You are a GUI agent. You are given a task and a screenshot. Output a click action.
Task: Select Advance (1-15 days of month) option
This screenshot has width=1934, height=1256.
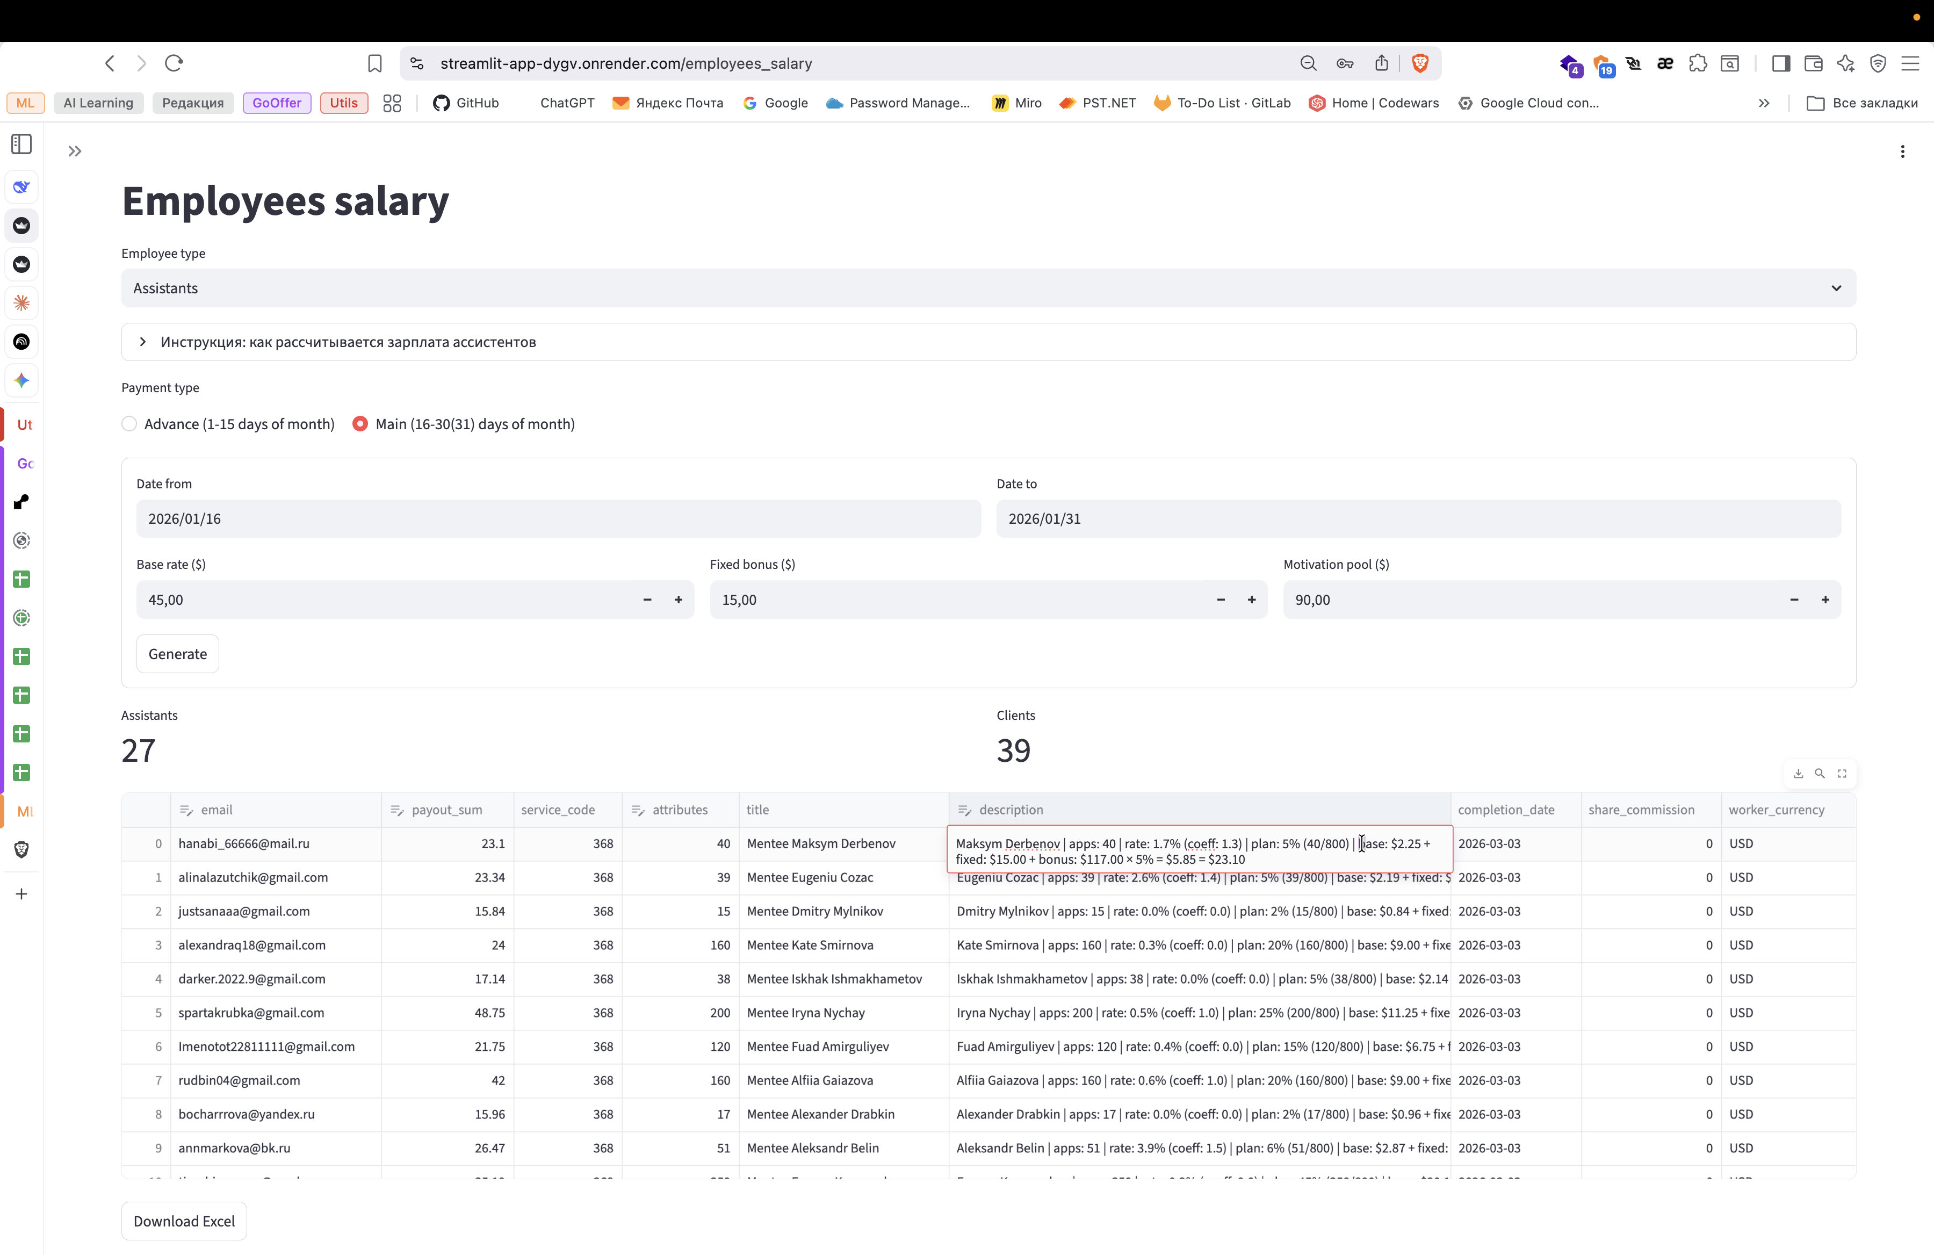pos(228,424)
